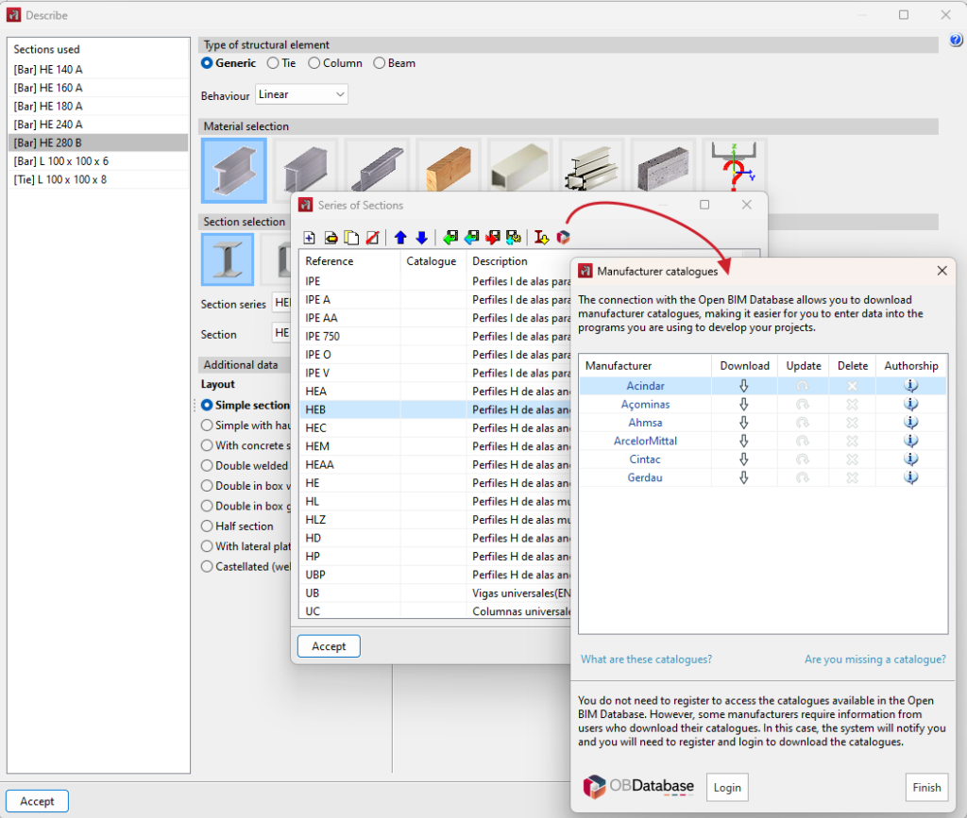Select the IPE 750 row in series list

coord(434,336)
